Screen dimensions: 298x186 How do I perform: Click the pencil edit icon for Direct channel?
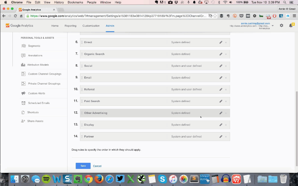click(x=221, y=42)
